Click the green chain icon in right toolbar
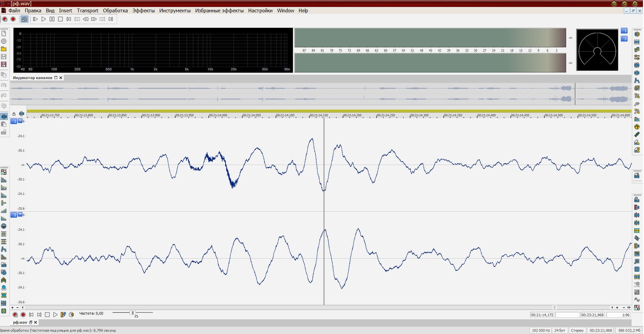This screenshot has width=644, height=334. pyautogui.click(x=637, y=135)
